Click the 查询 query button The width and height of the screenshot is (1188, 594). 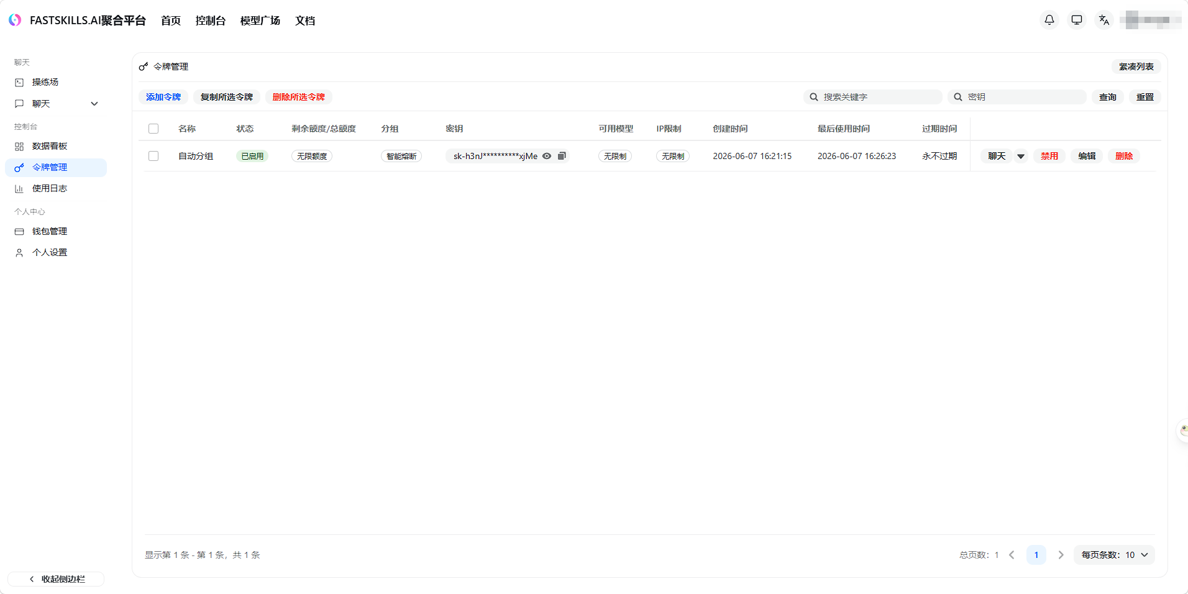point(1108,97)
